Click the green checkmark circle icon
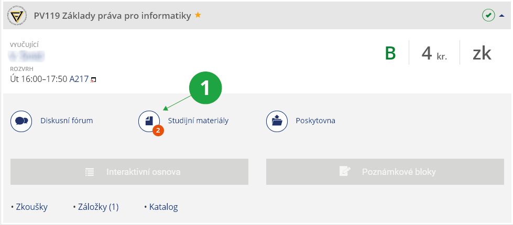513x225 pixels. [x=488, y=15]
